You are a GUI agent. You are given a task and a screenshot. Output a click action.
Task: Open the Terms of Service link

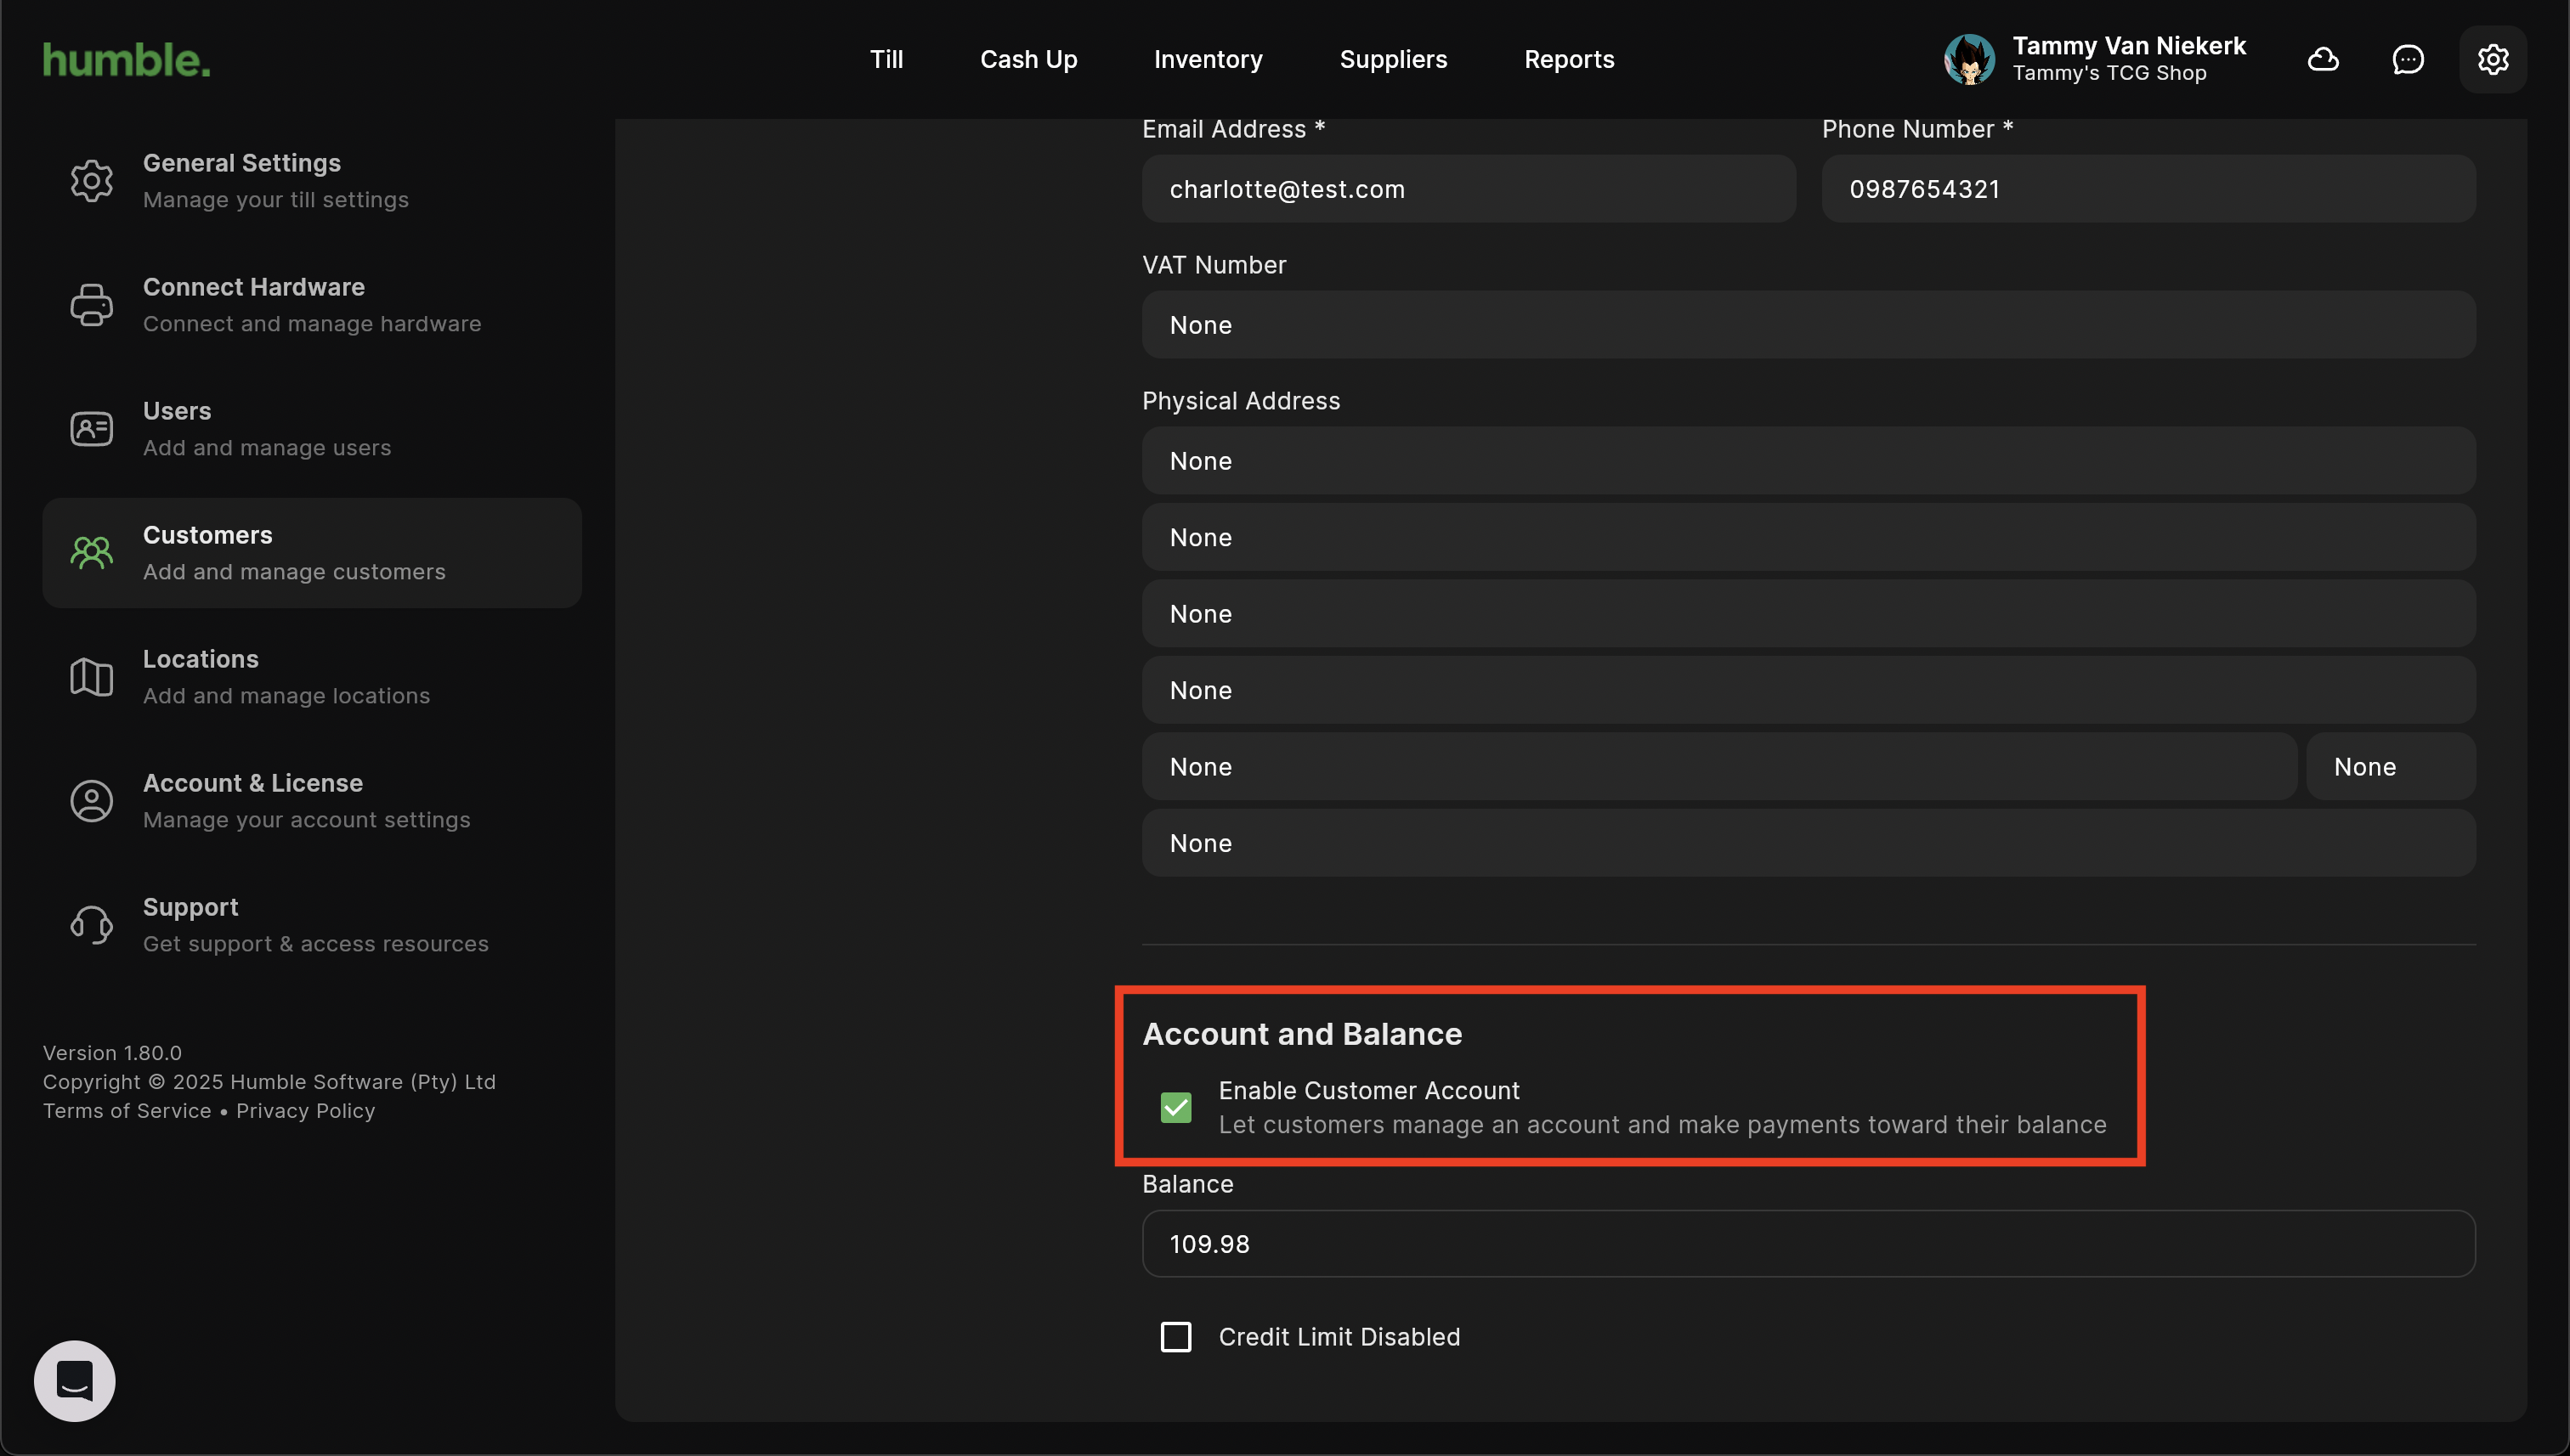(127, 1111)
